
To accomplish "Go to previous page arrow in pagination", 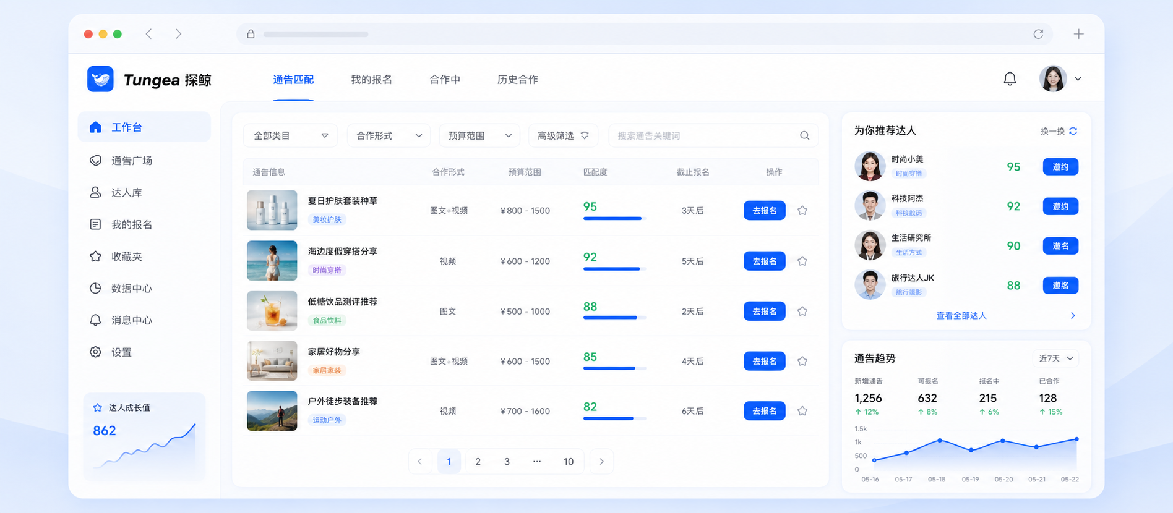I will pyautogui.click(x=420, y=461).
